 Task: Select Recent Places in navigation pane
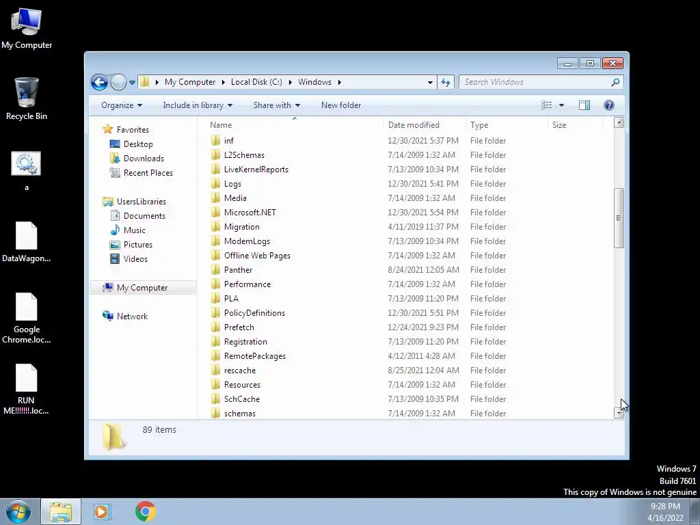tap(148, 173)
